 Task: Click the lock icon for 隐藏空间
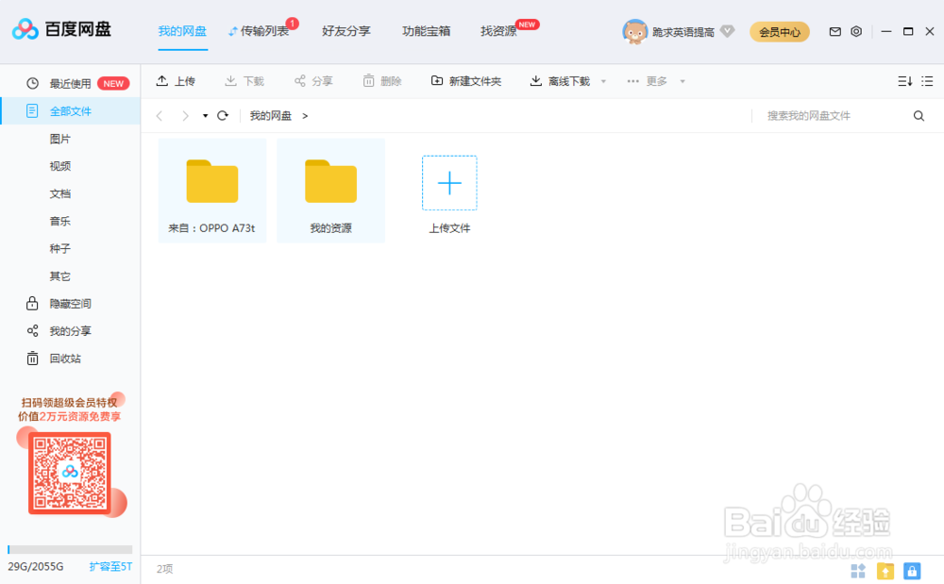click(x=32, y=303)
